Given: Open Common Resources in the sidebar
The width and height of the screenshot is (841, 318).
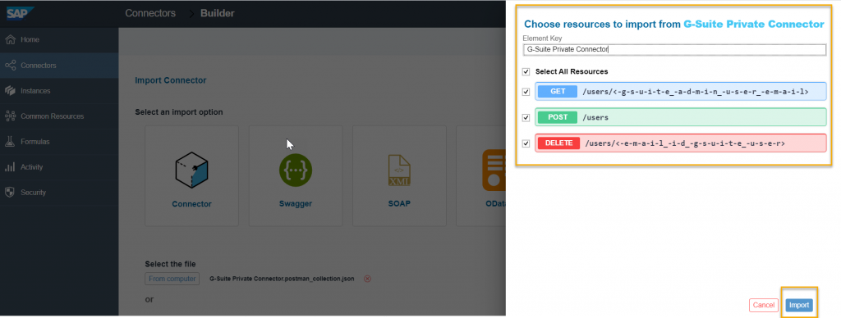Looking at the screenshot, I should point(59,116).
